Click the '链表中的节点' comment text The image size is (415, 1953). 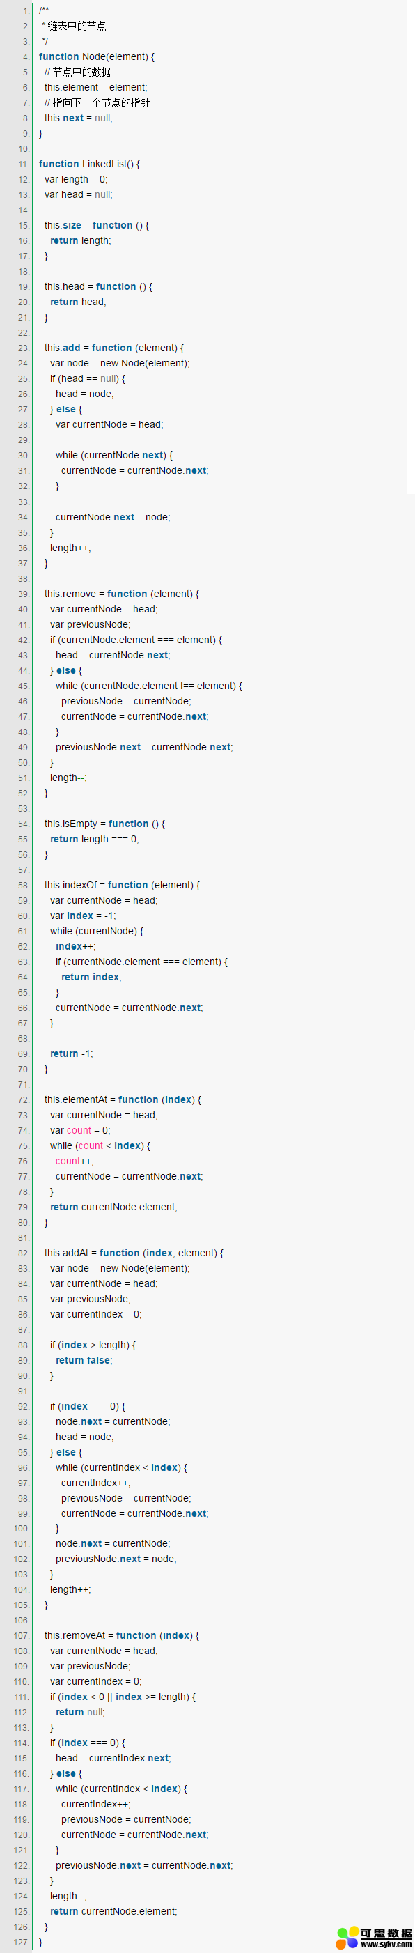click(77, 26)
